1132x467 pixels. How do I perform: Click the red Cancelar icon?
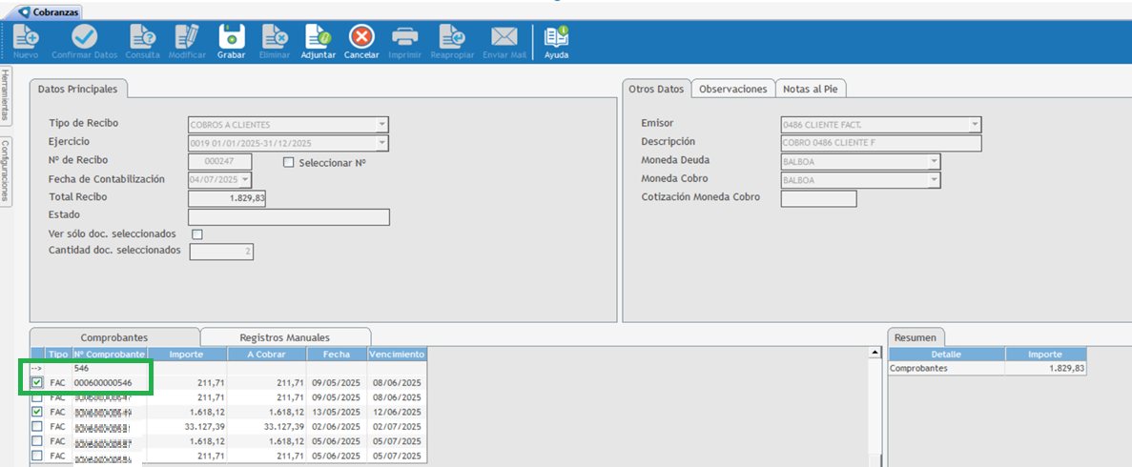tap(361, 38)
